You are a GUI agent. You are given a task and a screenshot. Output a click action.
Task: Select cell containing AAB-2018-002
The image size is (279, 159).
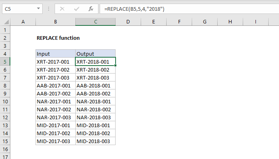pos(95,93)
